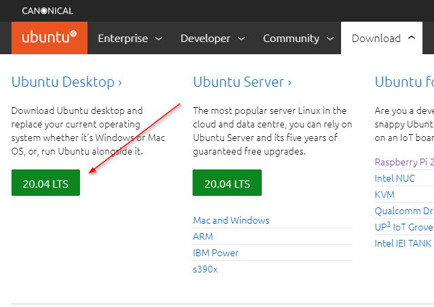The width and height of the screenshot is (434, 307).
Task: Download Ubuntu Server 20.04 LTS
Action: [227, 182]
